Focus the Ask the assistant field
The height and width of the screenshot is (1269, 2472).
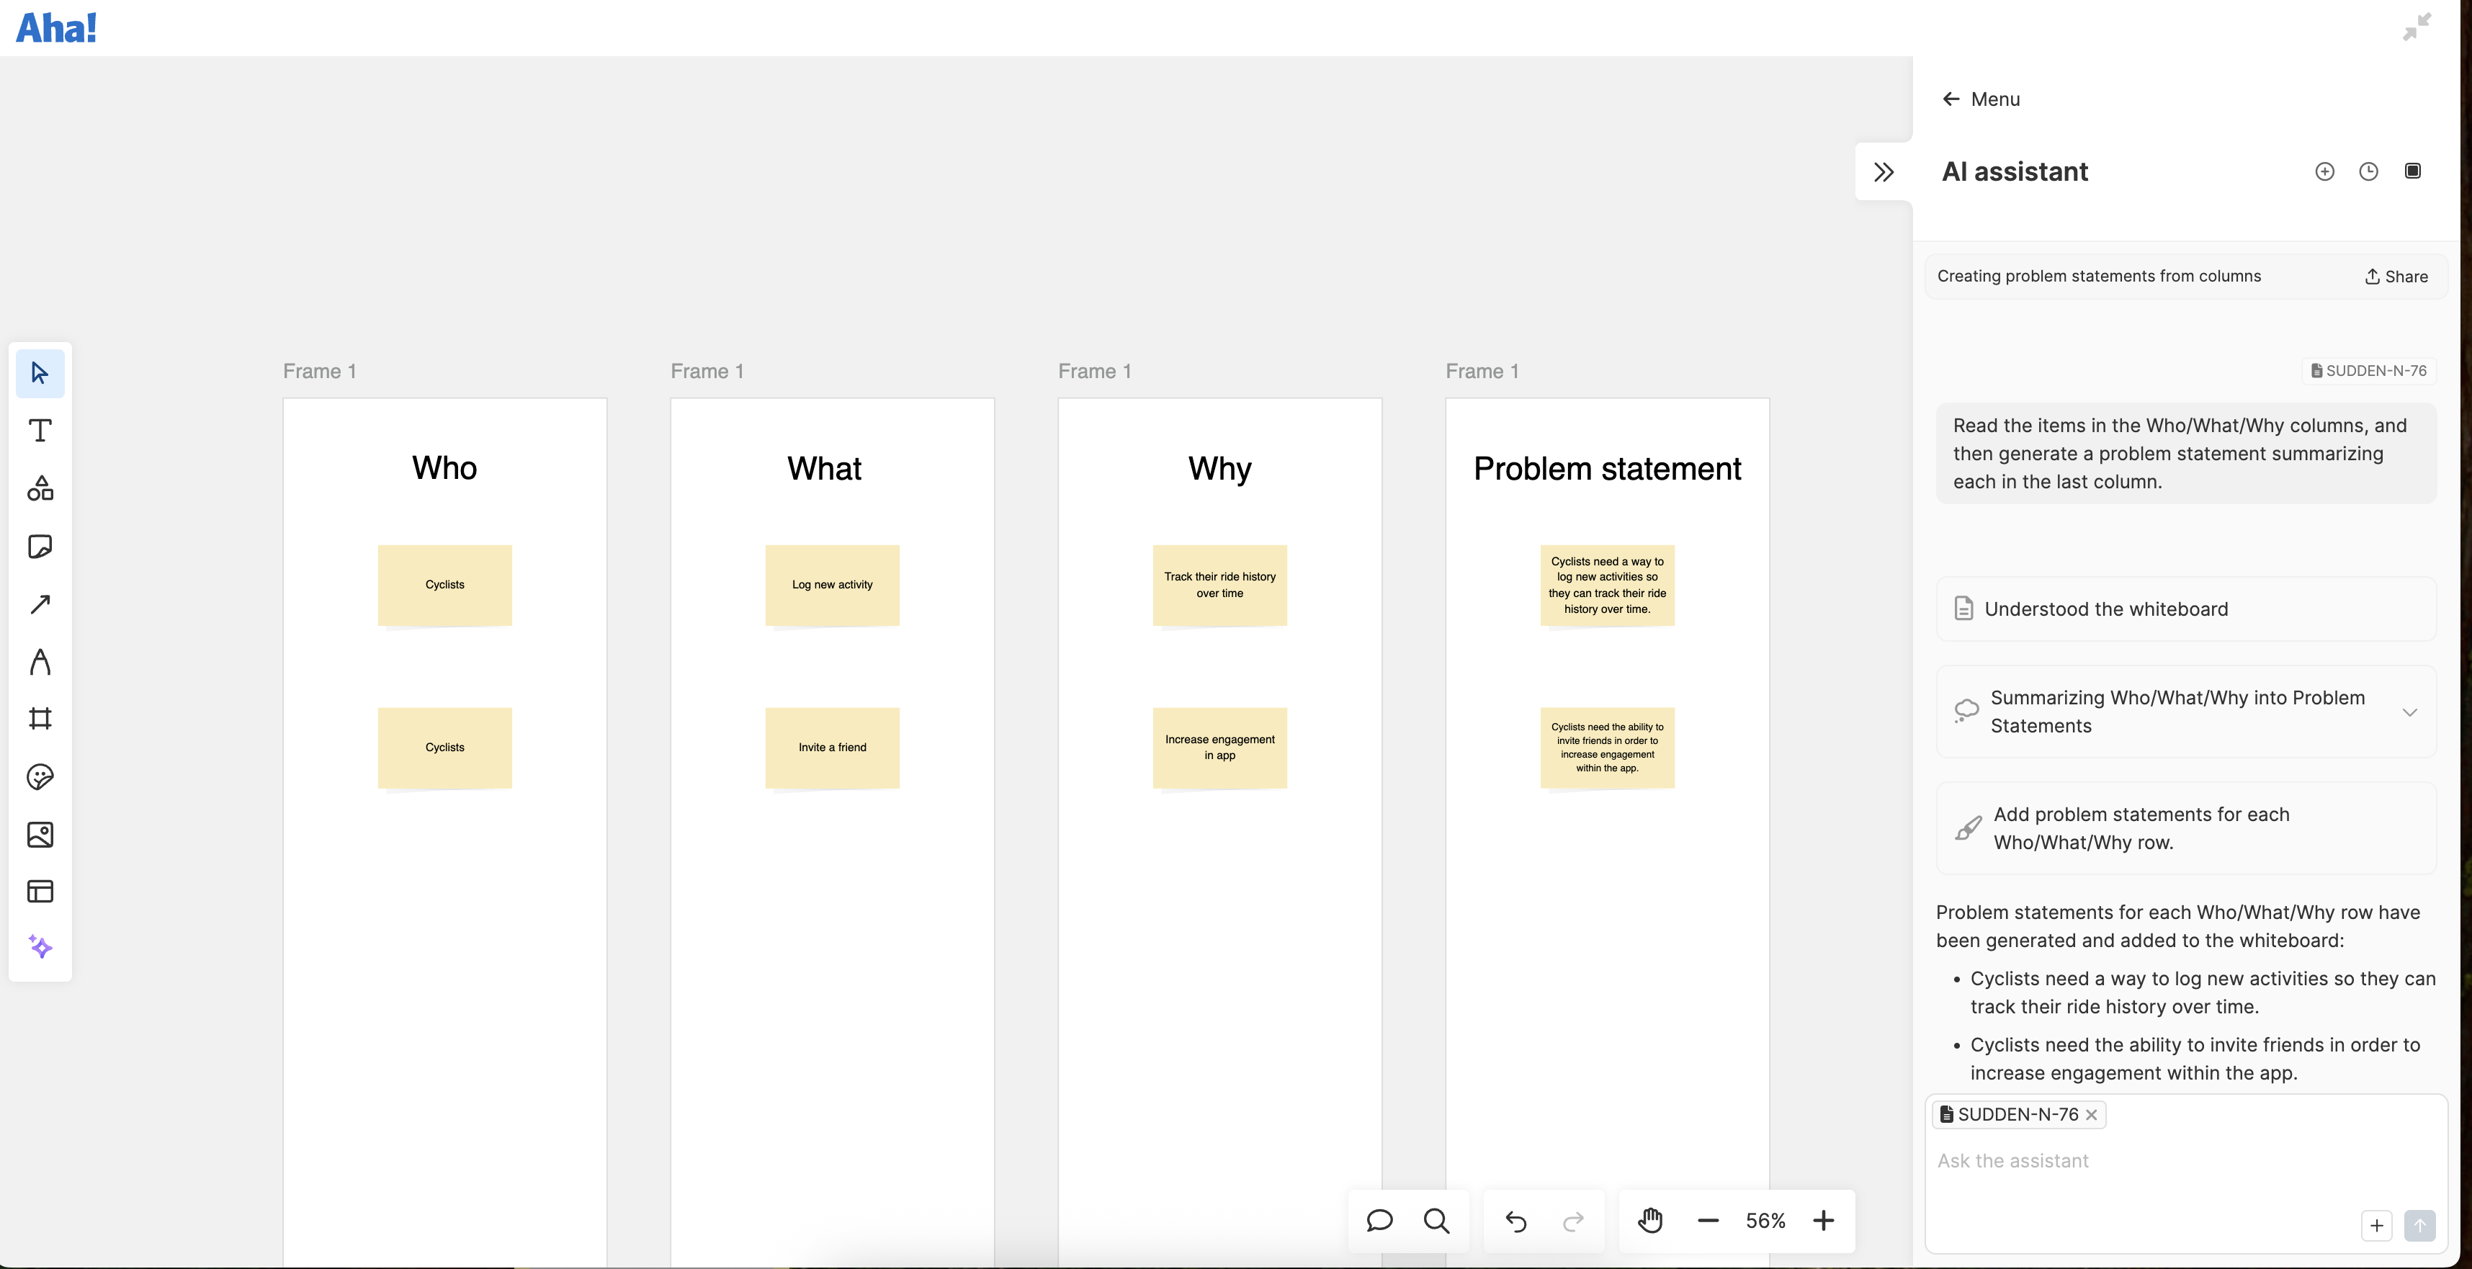tap(2185, 1161)
